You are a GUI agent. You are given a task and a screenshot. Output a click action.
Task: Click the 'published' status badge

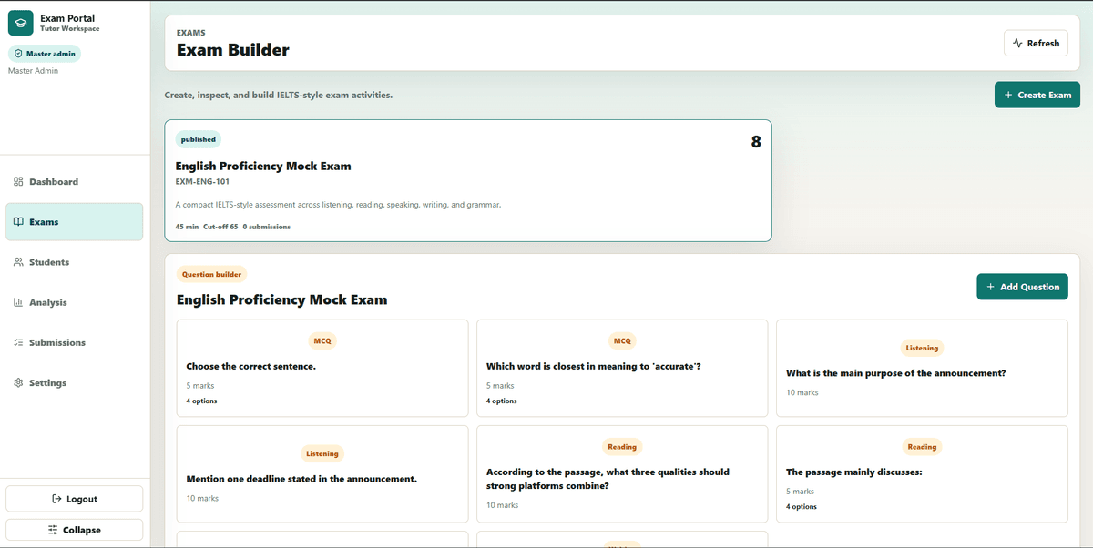pos(199,139)
